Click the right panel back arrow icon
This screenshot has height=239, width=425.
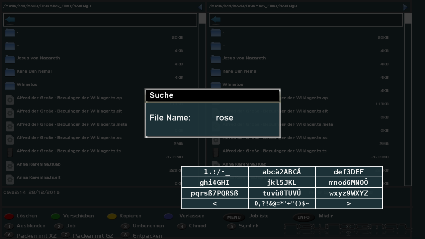(x=216, y=20)
